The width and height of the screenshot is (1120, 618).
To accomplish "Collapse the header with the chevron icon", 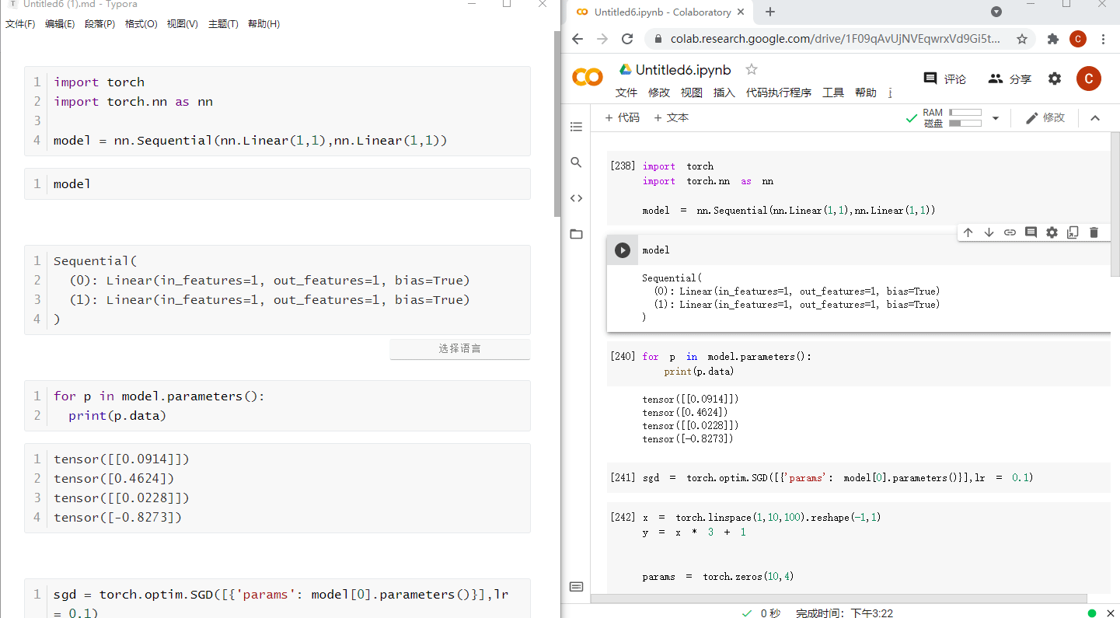I will 1095,117.
